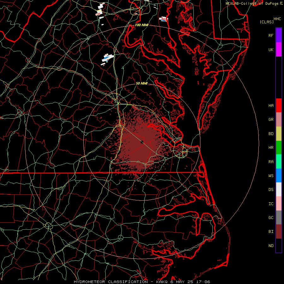Viewport: 284px width, 284px height.
Task: Click the GC legend label
Action: (x=271, y=218)
